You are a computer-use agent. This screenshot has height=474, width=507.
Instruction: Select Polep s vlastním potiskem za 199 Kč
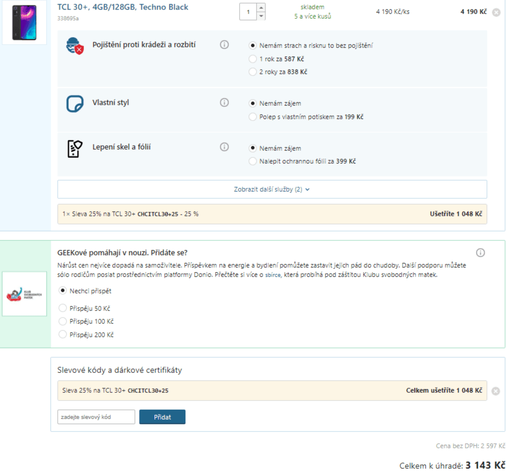[253, 117]
